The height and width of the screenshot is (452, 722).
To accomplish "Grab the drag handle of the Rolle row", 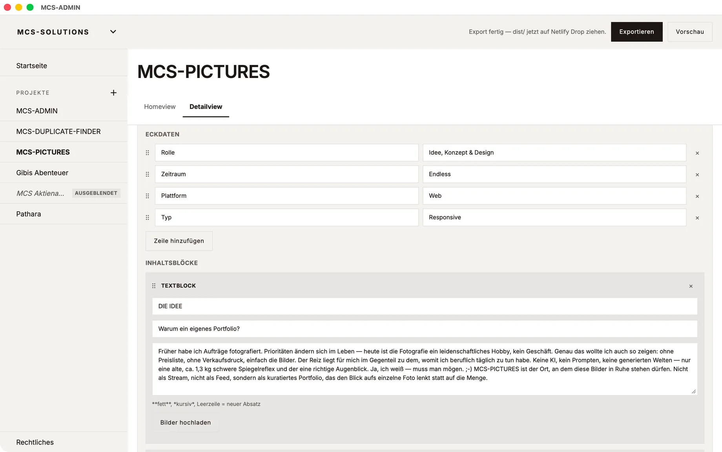I will pos(148,153).
